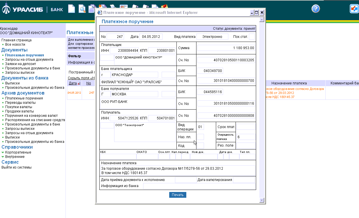This screenshot has height=218, width=359.
Task: Click payer bank city field КРАСНОДАР
Action: click(134, 75)
